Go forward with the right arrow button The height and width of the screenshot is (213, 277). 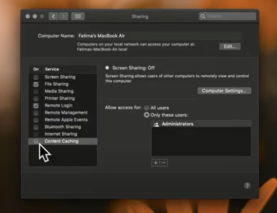(x=63, y=16)
